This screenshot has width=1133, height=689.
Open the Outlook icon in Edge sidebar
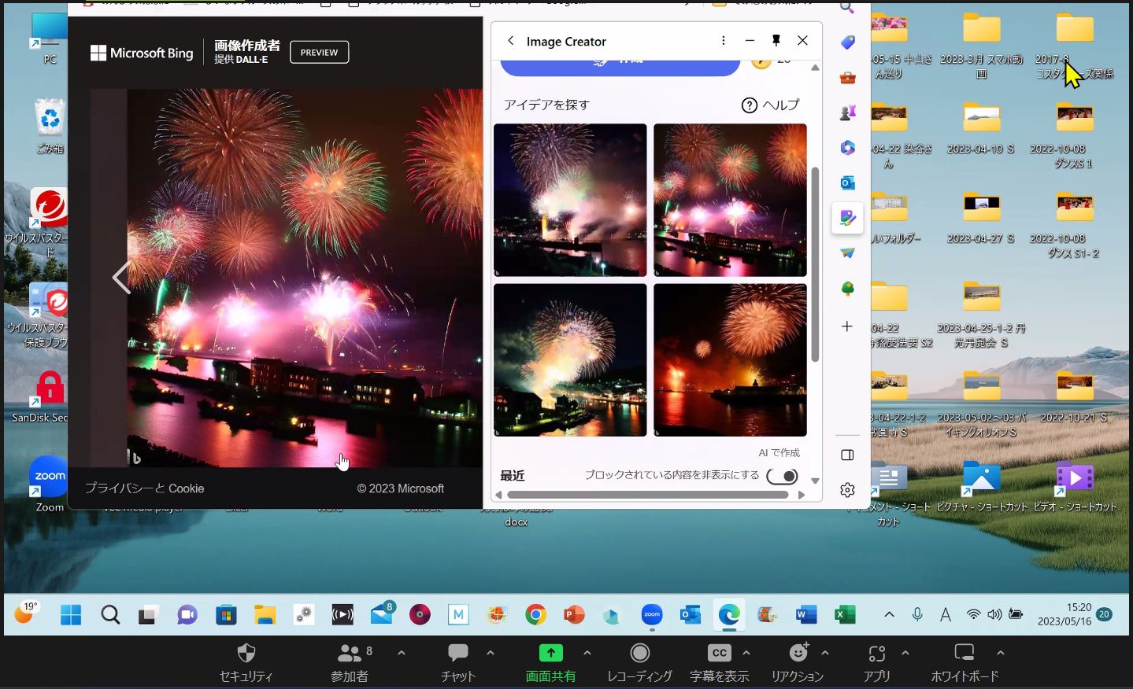(847, 182)
